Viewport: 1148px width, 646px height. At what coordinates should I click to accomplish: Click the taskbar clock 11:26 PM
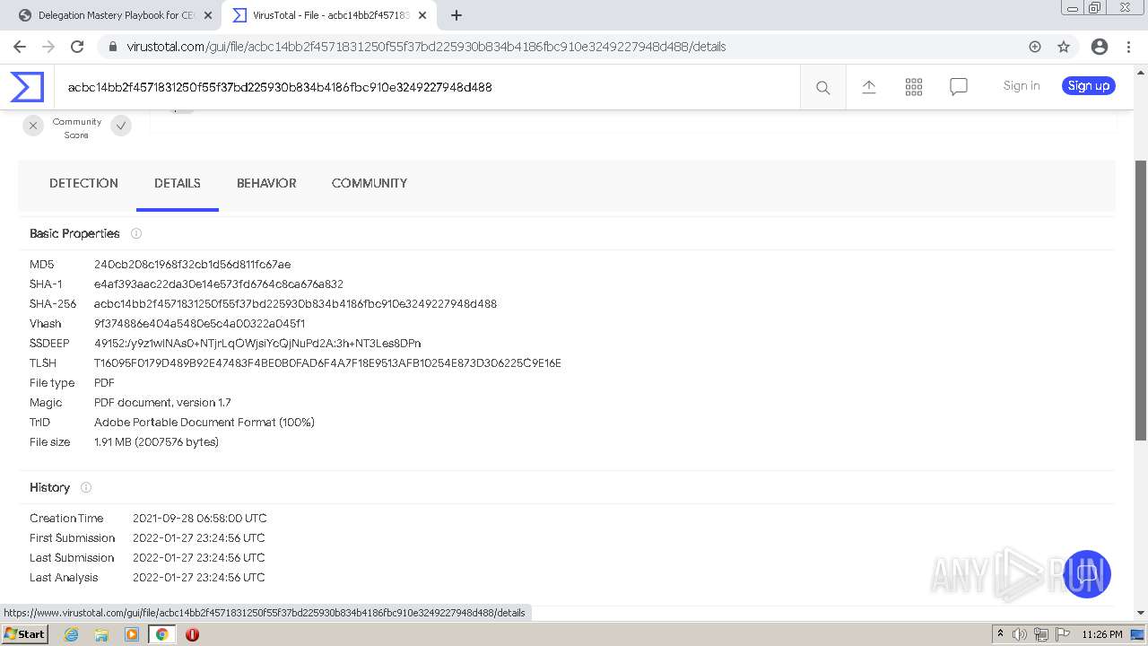(1102, 634)
